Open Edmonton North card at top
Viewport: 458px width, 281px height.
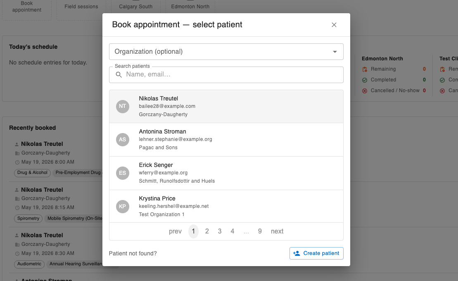coord(190,7)
